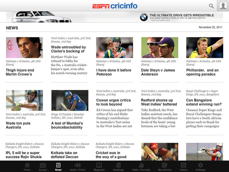
Task: Open 'Phillander, and an opening paradox' headline
Action: pyautogui.click(x=202, y=72)
